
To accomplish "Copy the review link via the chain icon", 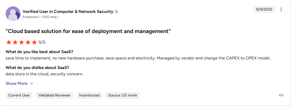I will coord(281,95).
